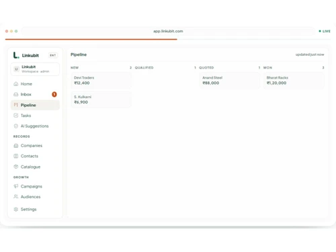Open the Linkubit workspace switcher
Screen dimensions: 336x252
tap(35, 69)
